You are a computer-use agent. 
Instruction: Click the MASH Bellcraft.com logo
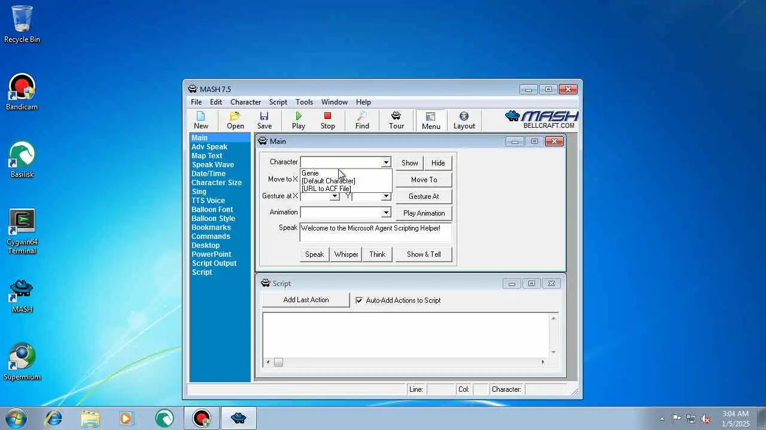(x=542, y=119)
